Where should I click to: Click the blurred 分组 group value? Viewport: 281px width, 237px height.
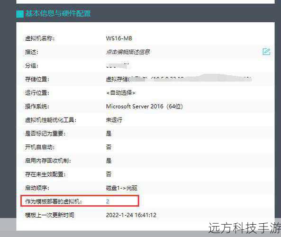[x=118, y=65]
